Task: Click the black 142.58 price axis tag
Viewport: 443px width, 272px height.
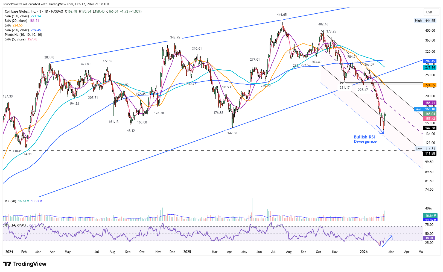Action: [x=430, y=128]
